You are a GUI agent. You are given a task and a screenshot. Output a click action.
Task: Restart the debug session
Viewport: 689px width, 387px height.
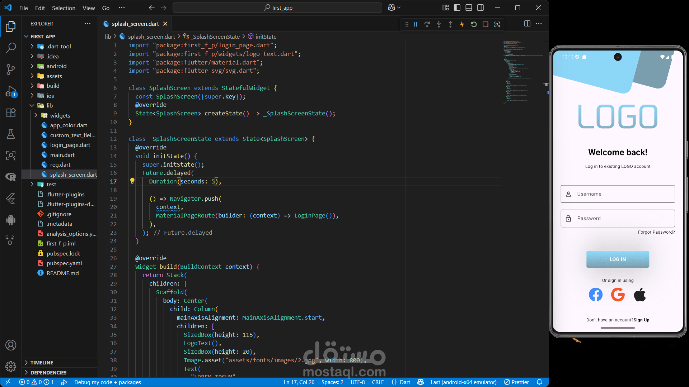tap(474, 24)
